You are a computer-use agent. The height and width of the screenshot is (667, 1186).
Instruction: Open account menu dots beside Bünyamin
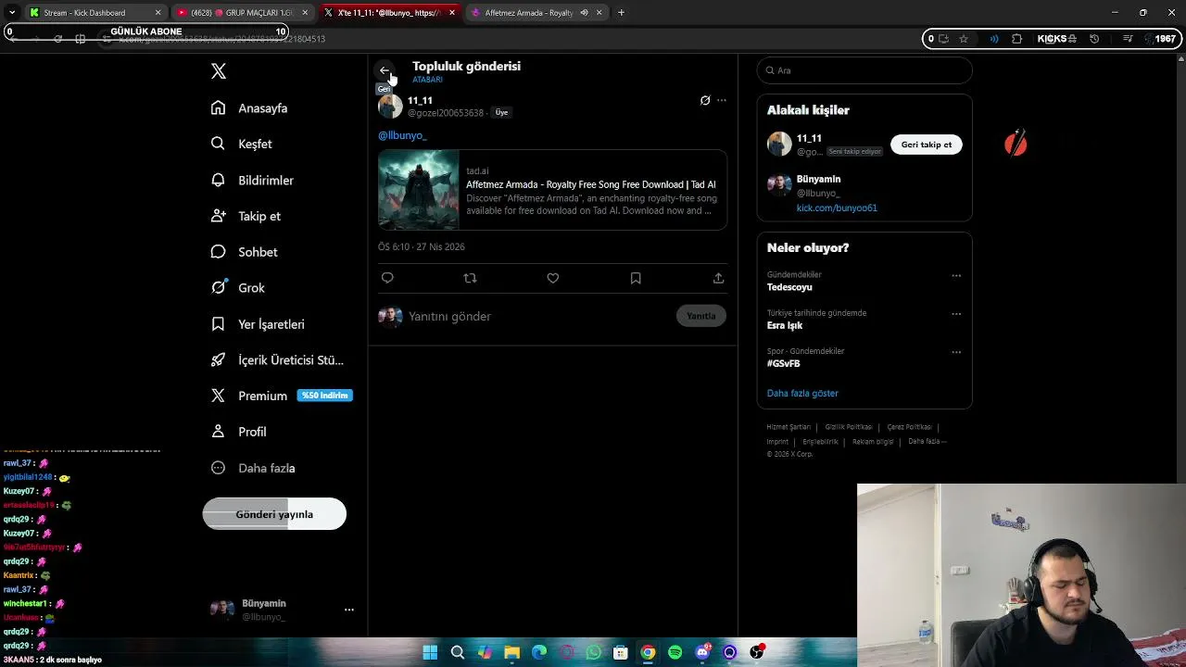[349, 610]
